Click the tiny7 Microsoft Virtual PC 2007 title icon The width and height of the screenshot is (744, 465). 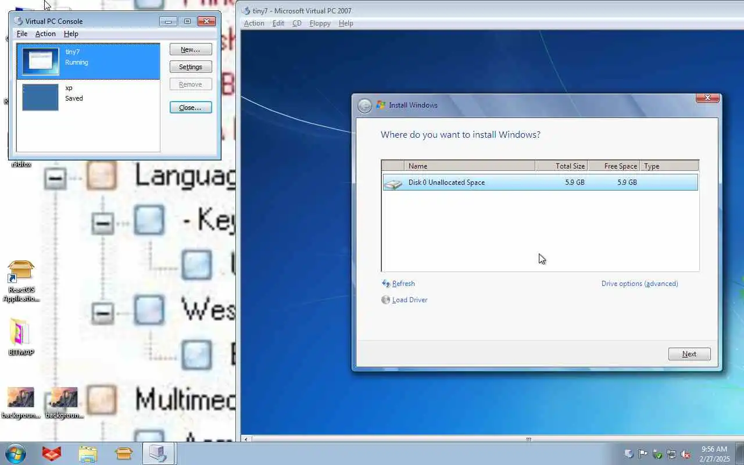[245, 10]
